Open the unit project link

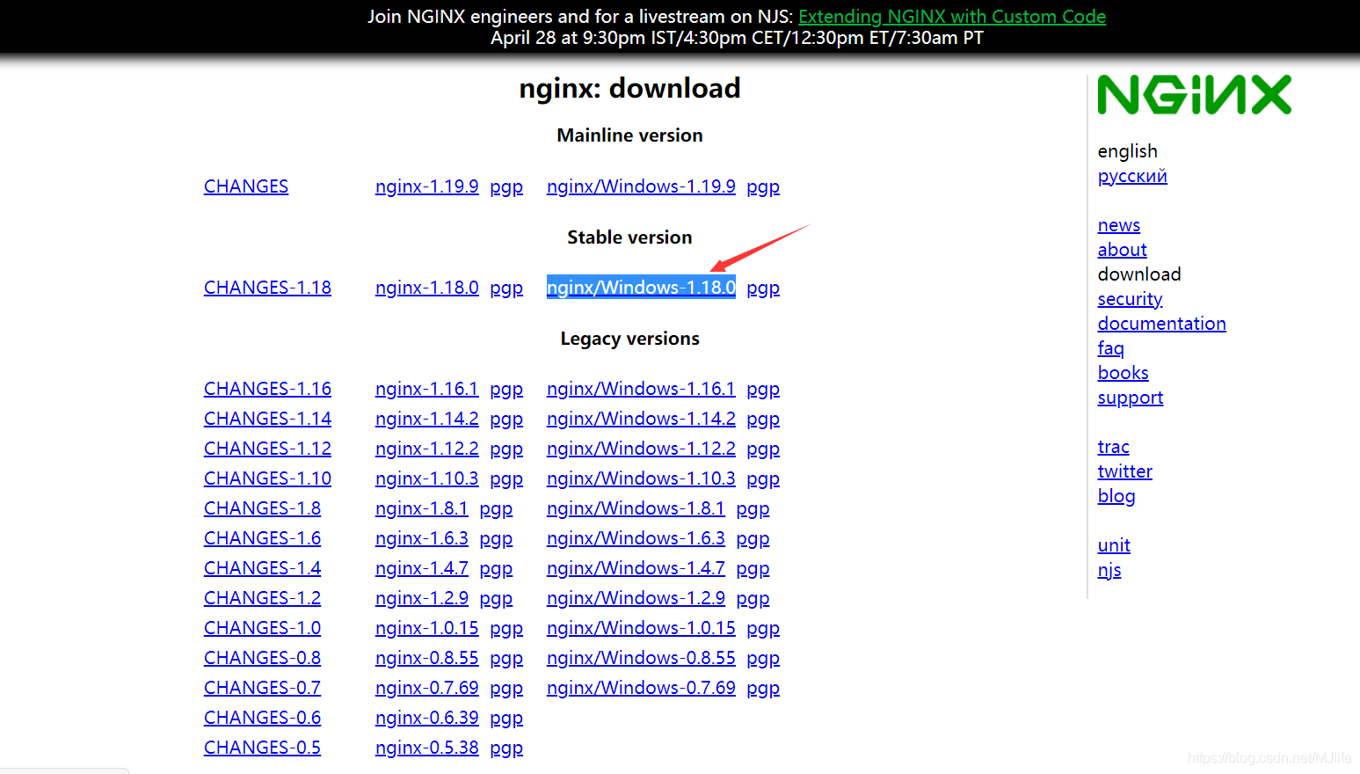point(1114,545)
